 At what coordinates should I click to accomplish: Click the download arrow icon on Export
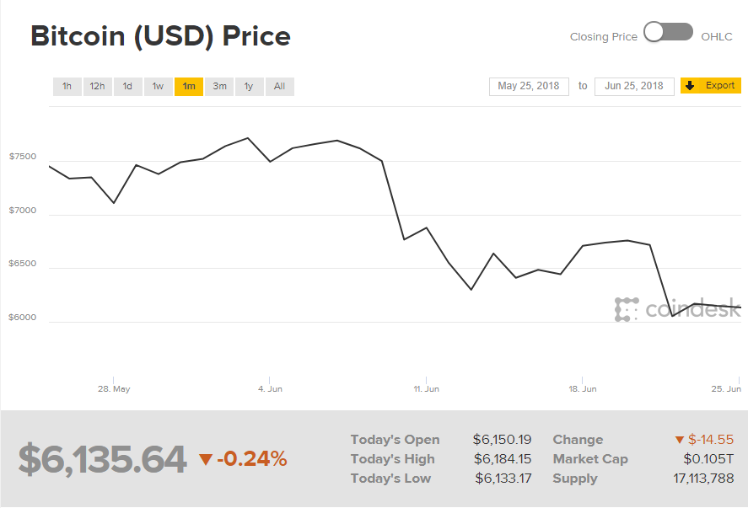(x=690, y=86)
